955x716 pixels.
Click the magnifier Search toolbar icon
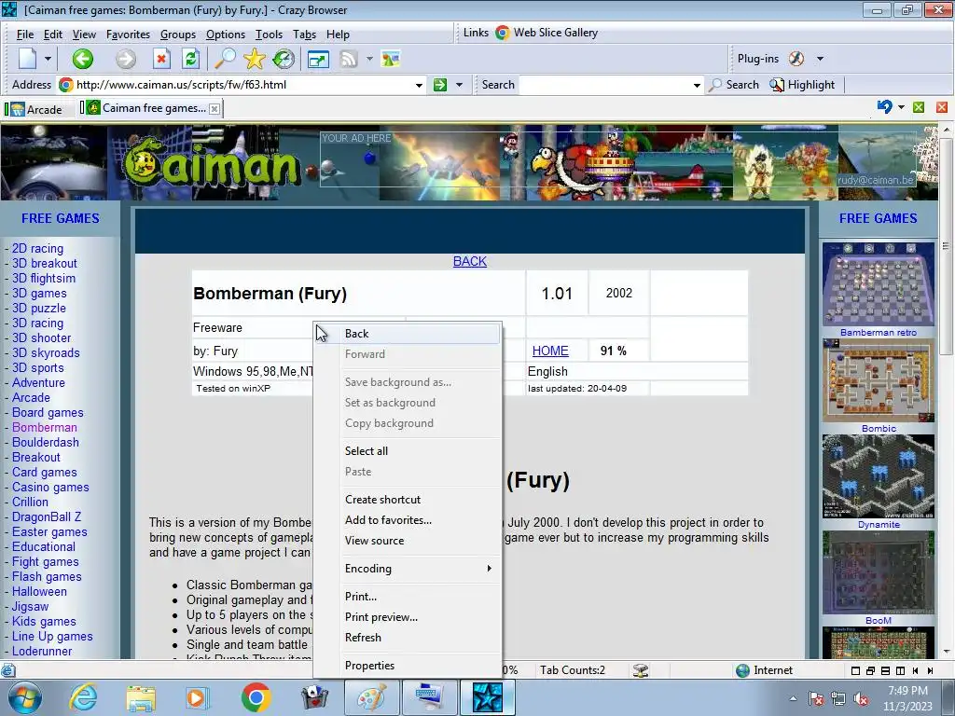(225, 59)
